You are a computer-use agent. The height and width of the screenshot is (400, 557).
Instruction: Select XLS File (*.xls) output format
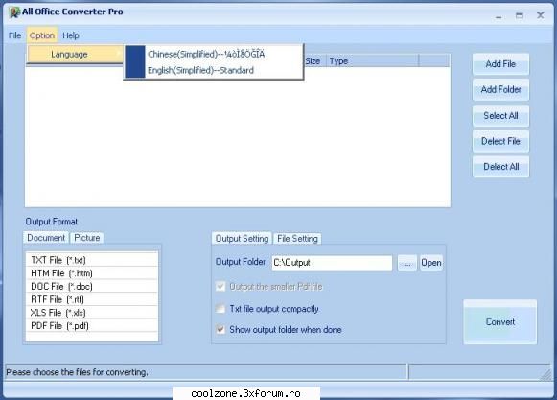pos(92,313)
